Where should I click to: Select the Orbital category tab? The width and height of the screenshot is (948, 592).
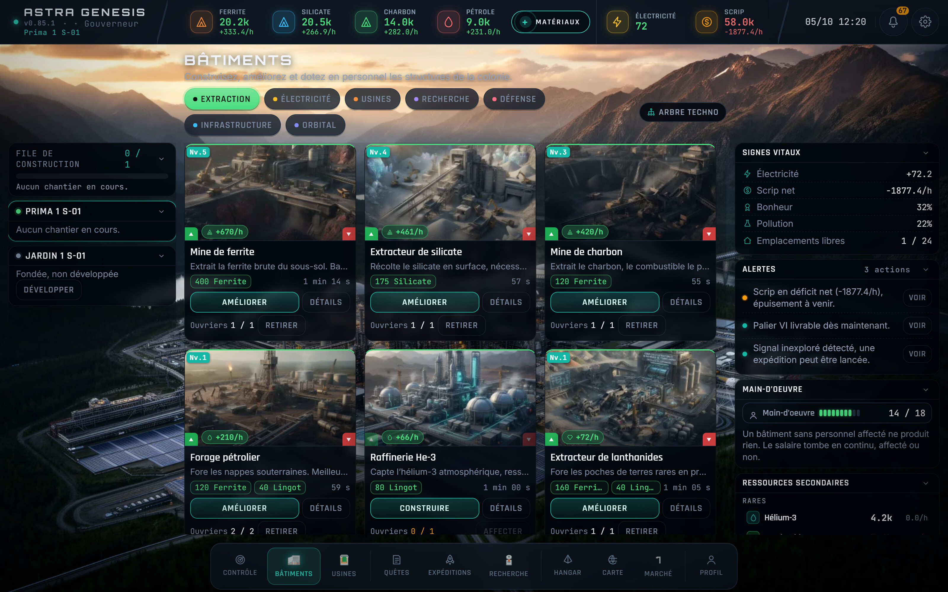click(315, 125)
